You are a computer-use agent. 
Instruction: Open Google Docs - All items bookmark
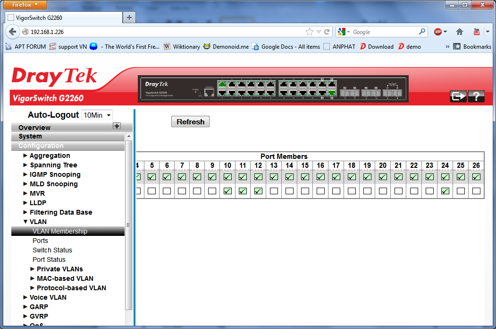(286, 47)
